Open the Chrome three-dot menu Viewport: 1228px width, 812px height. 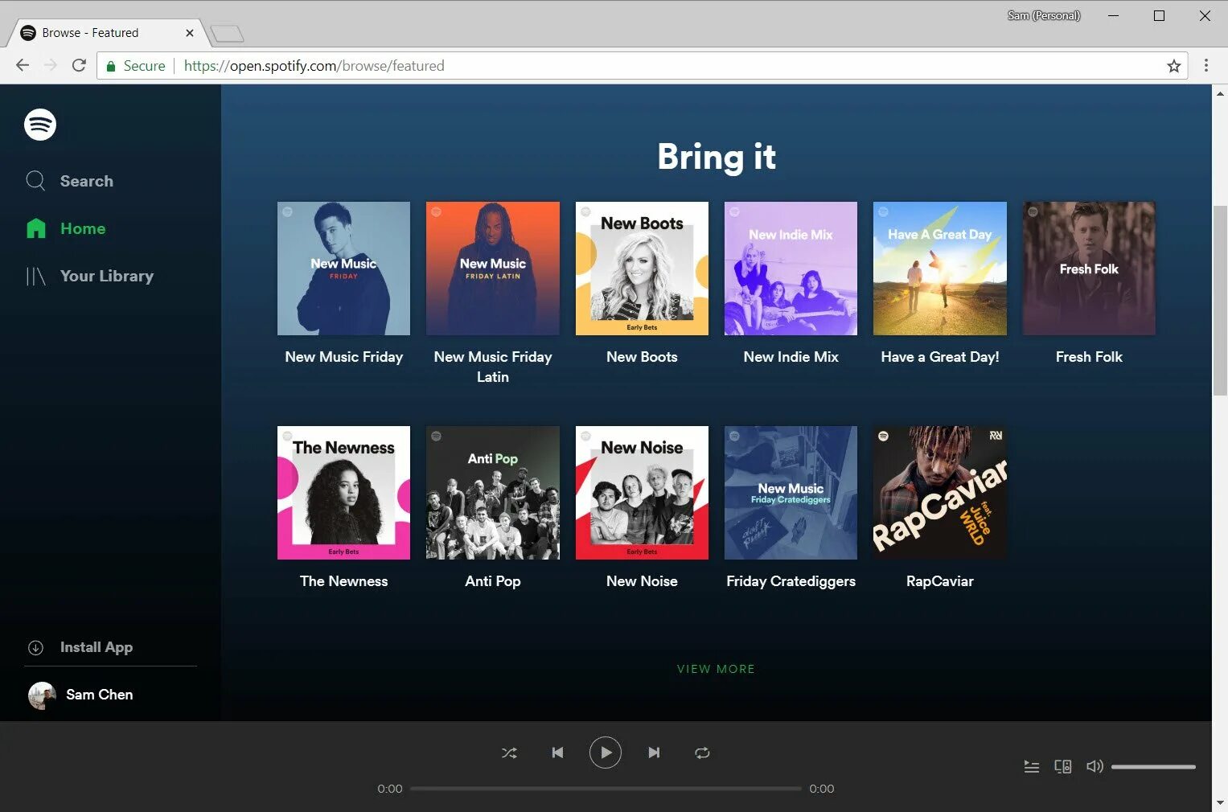1205,65
